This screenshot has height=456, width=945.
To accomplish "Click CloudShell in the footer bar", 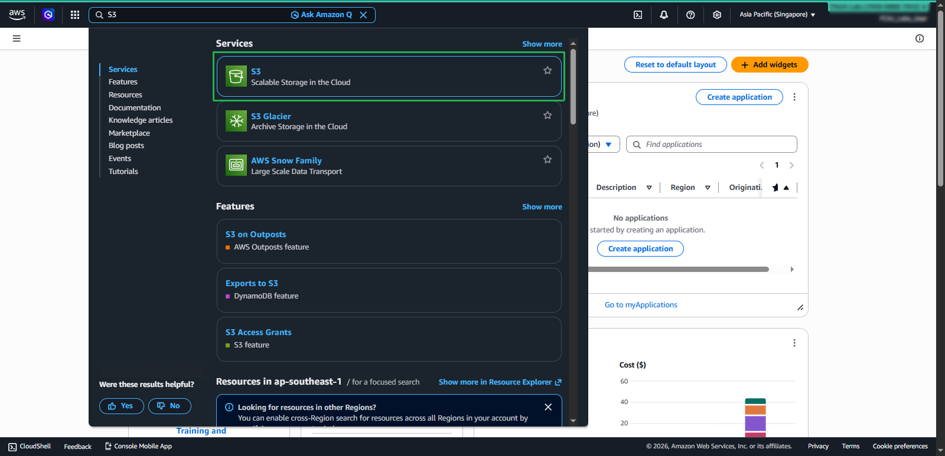I will pyautogui.click(x=30, y=447).
